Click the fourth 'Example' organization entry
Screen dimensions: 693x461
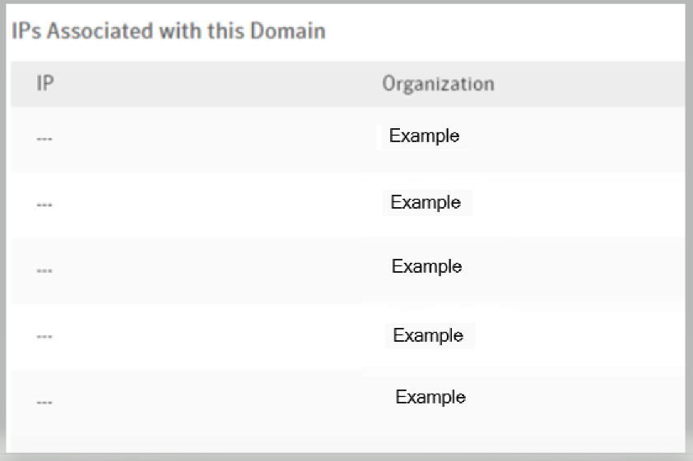(428, 335)
